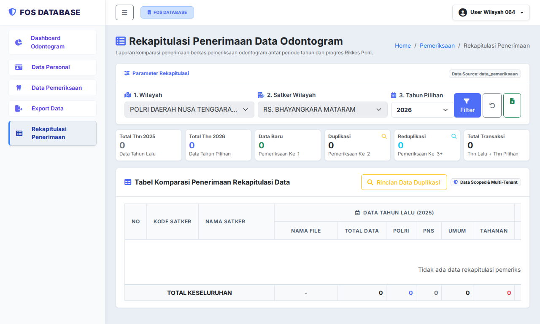This screenshot has width=540, height=324.
Task: Click the TAHANAN column header
Action: [494, 231]
